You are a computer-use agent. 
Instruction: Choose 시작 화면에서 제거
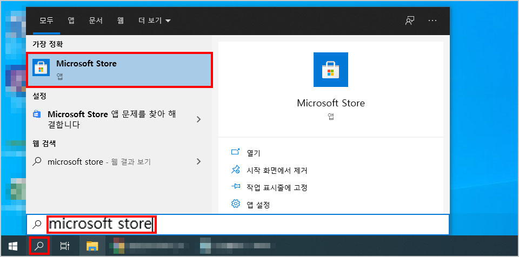pyautogui.click(x=277, y=170)
